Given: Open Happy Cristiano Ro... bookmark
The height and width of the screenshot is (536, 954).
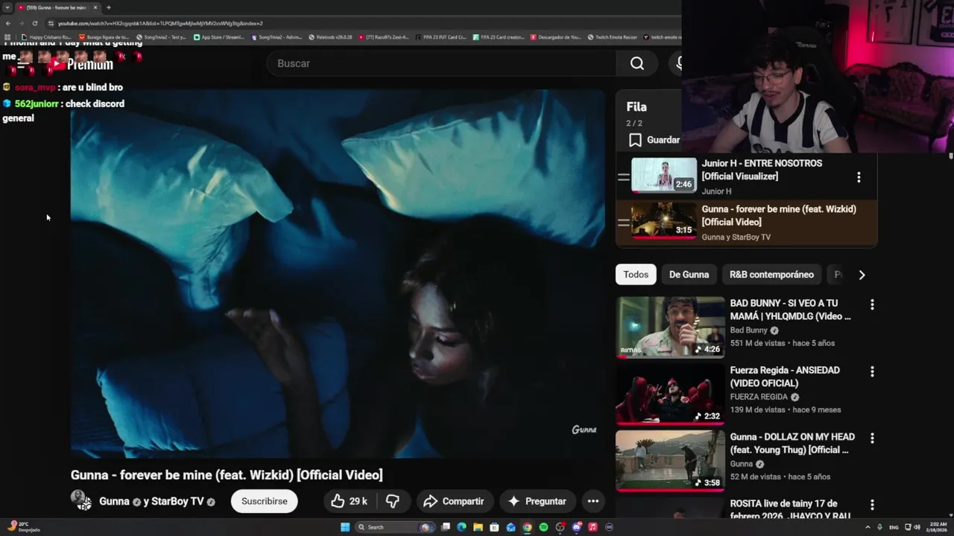Looking at the screenshot, I should [x=46, y=36].
